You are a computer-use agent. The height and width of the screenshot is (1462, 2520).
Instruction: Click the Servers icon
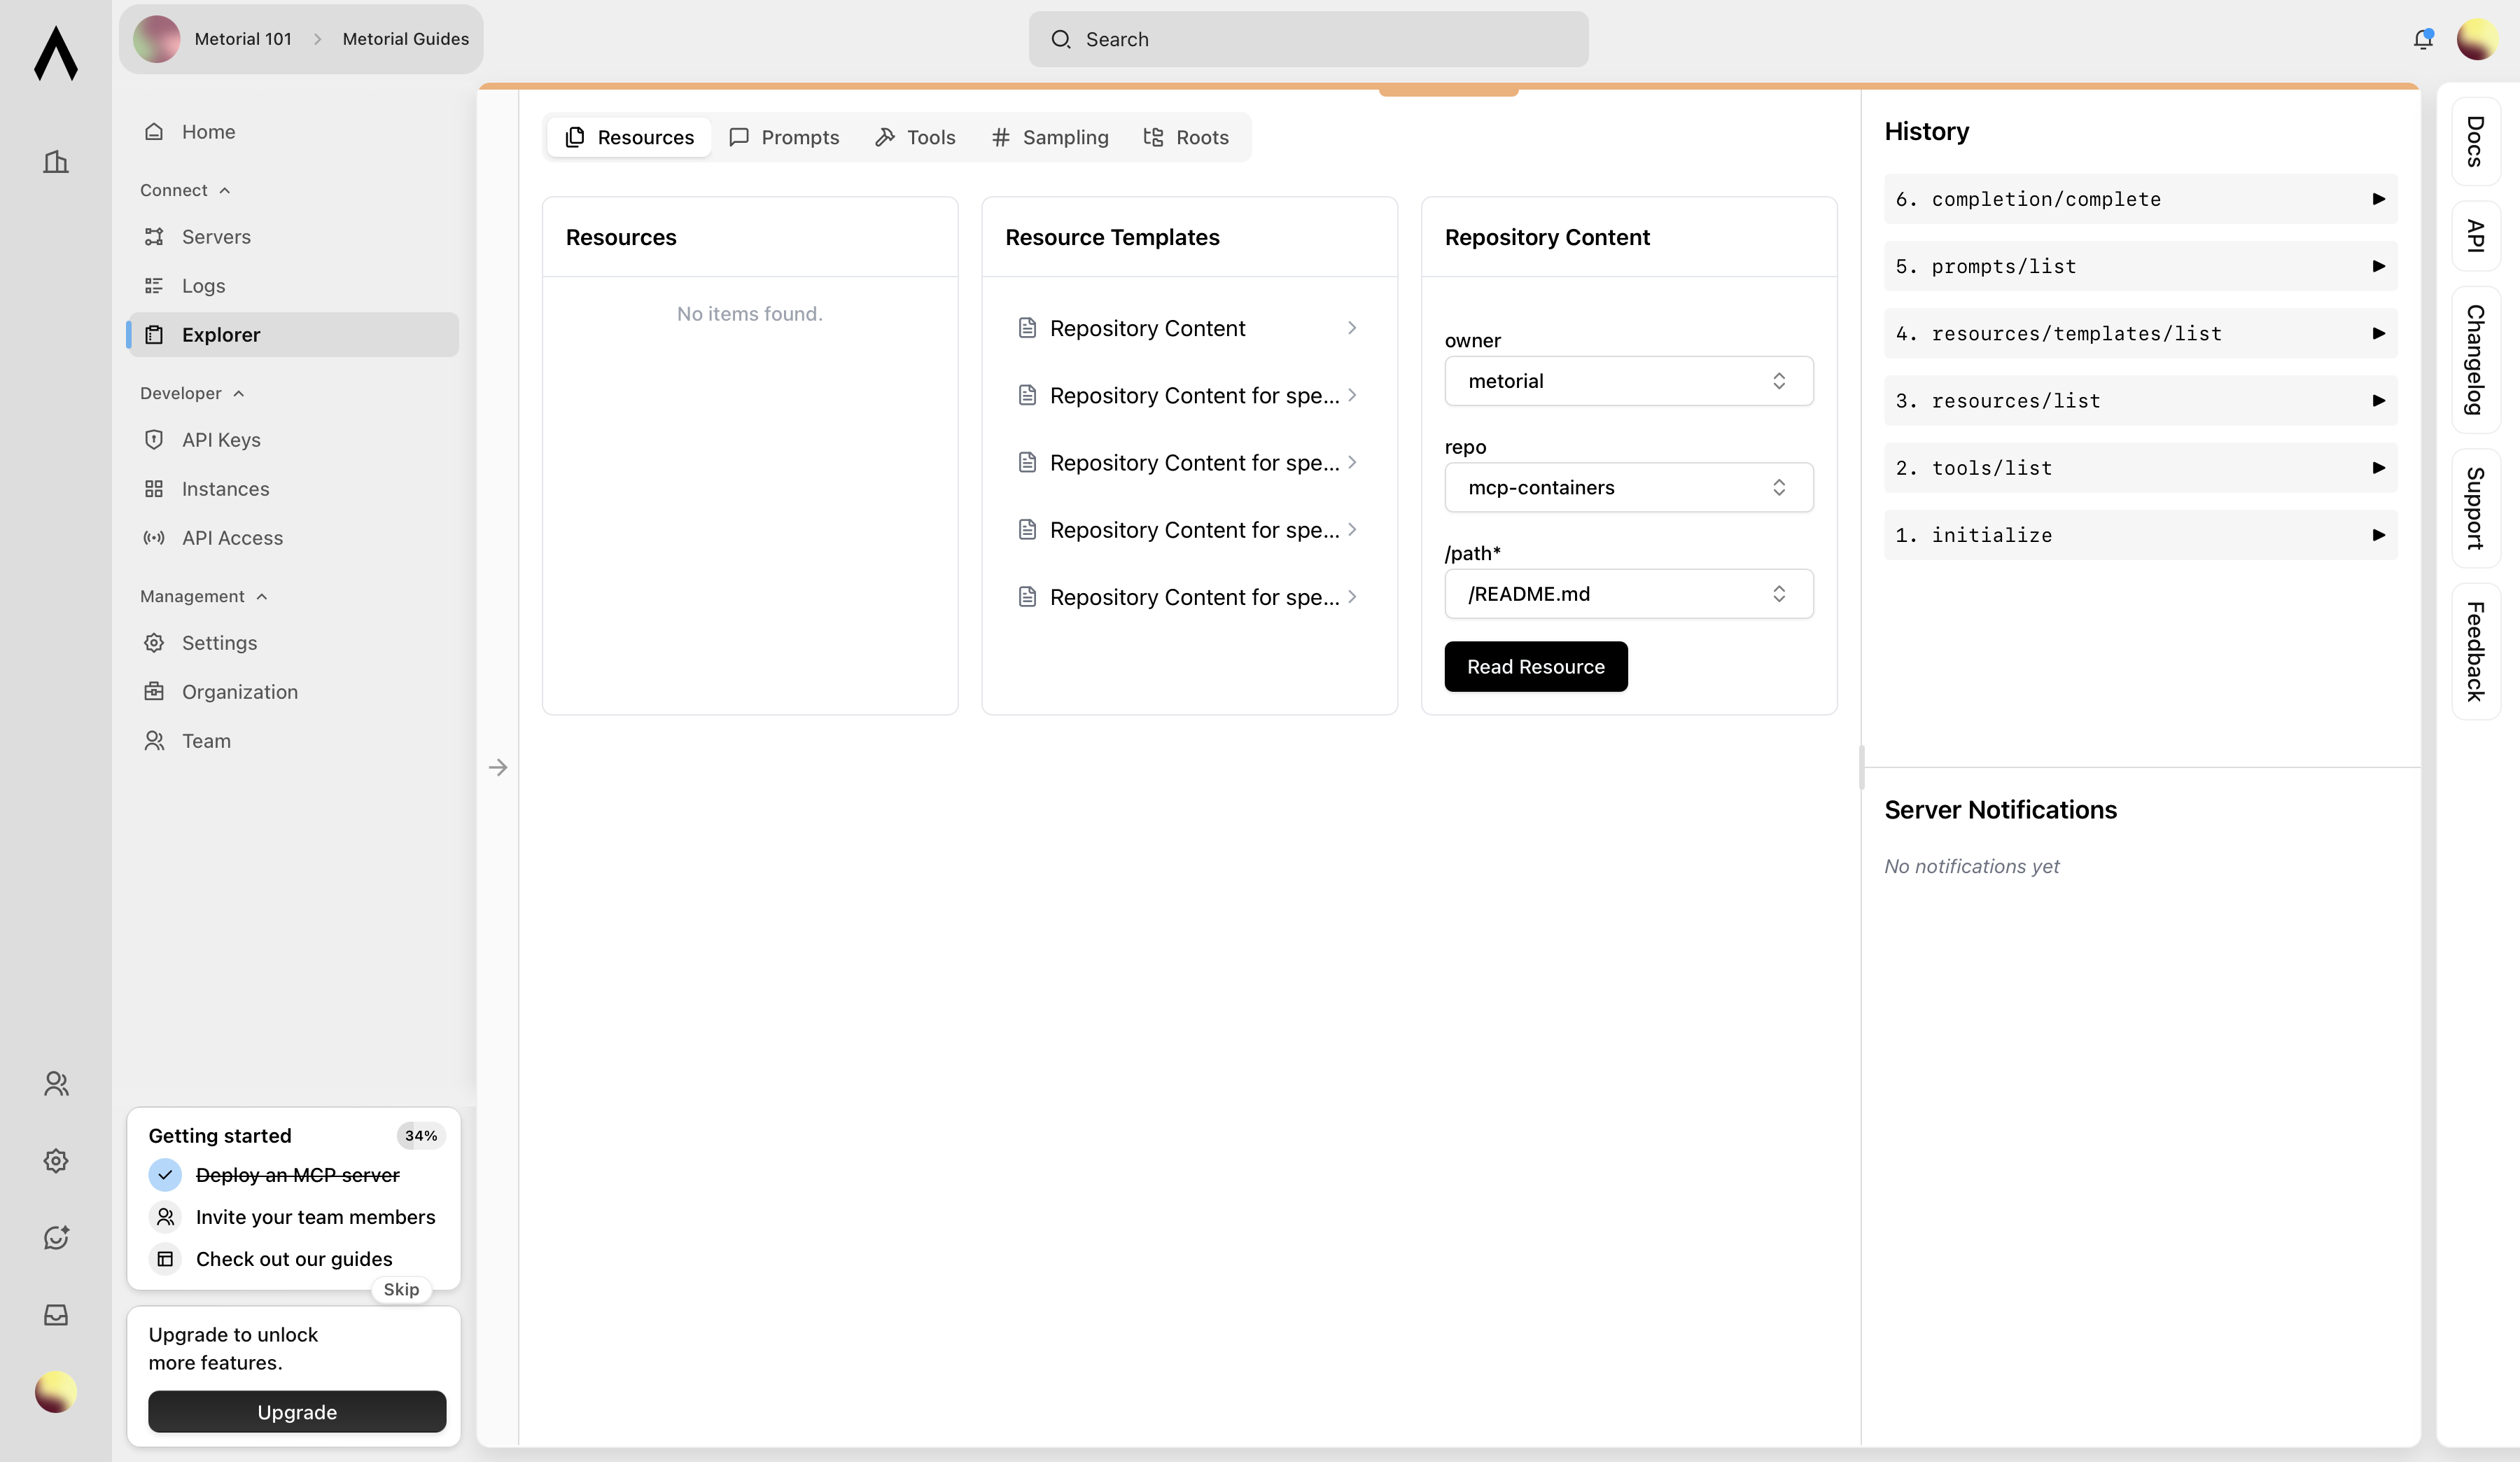(x=155, y=237)
